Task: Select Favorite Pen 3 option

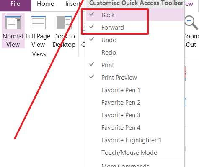Action: (135, 115)
